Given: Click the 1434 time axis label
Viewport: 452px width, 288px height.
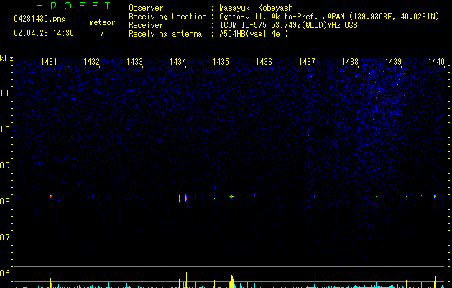Looking at the screenshot, I should click(x=178, y=62).
